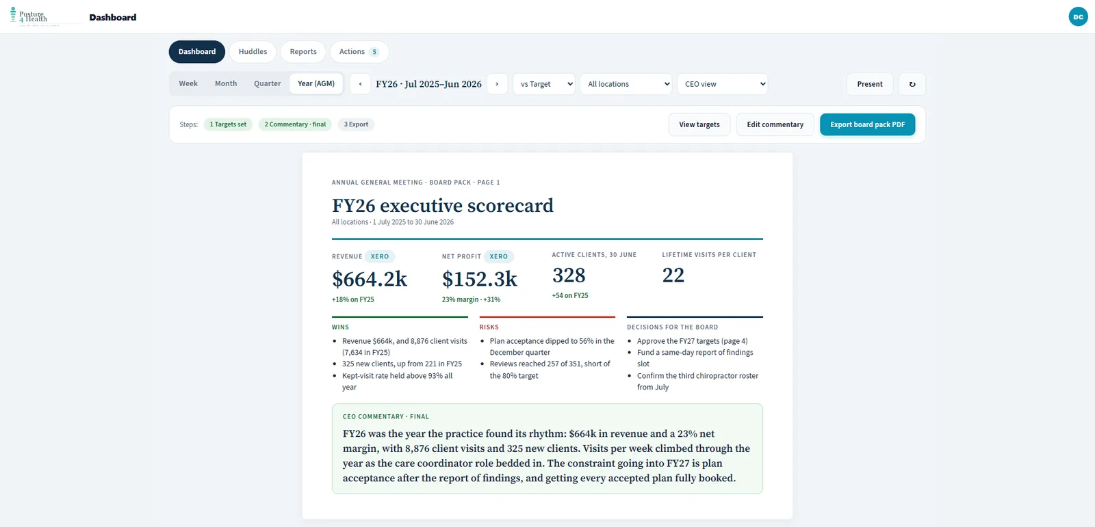Switch to the Dashboard tab

[197, 52]
